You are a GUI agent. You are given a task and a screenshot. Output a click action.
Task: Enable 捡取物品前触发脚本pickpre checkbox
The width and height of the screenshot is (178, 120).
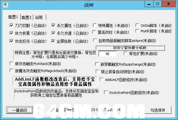[x=95, y=40]
